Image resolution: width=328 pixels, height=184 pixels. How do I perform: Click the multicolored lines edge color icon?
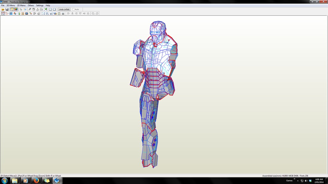(15, 13)
